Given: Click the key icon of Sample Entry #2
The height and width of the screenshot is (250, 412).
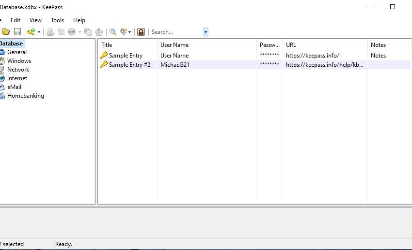Looking at the screenshot, I should [104, 64].
